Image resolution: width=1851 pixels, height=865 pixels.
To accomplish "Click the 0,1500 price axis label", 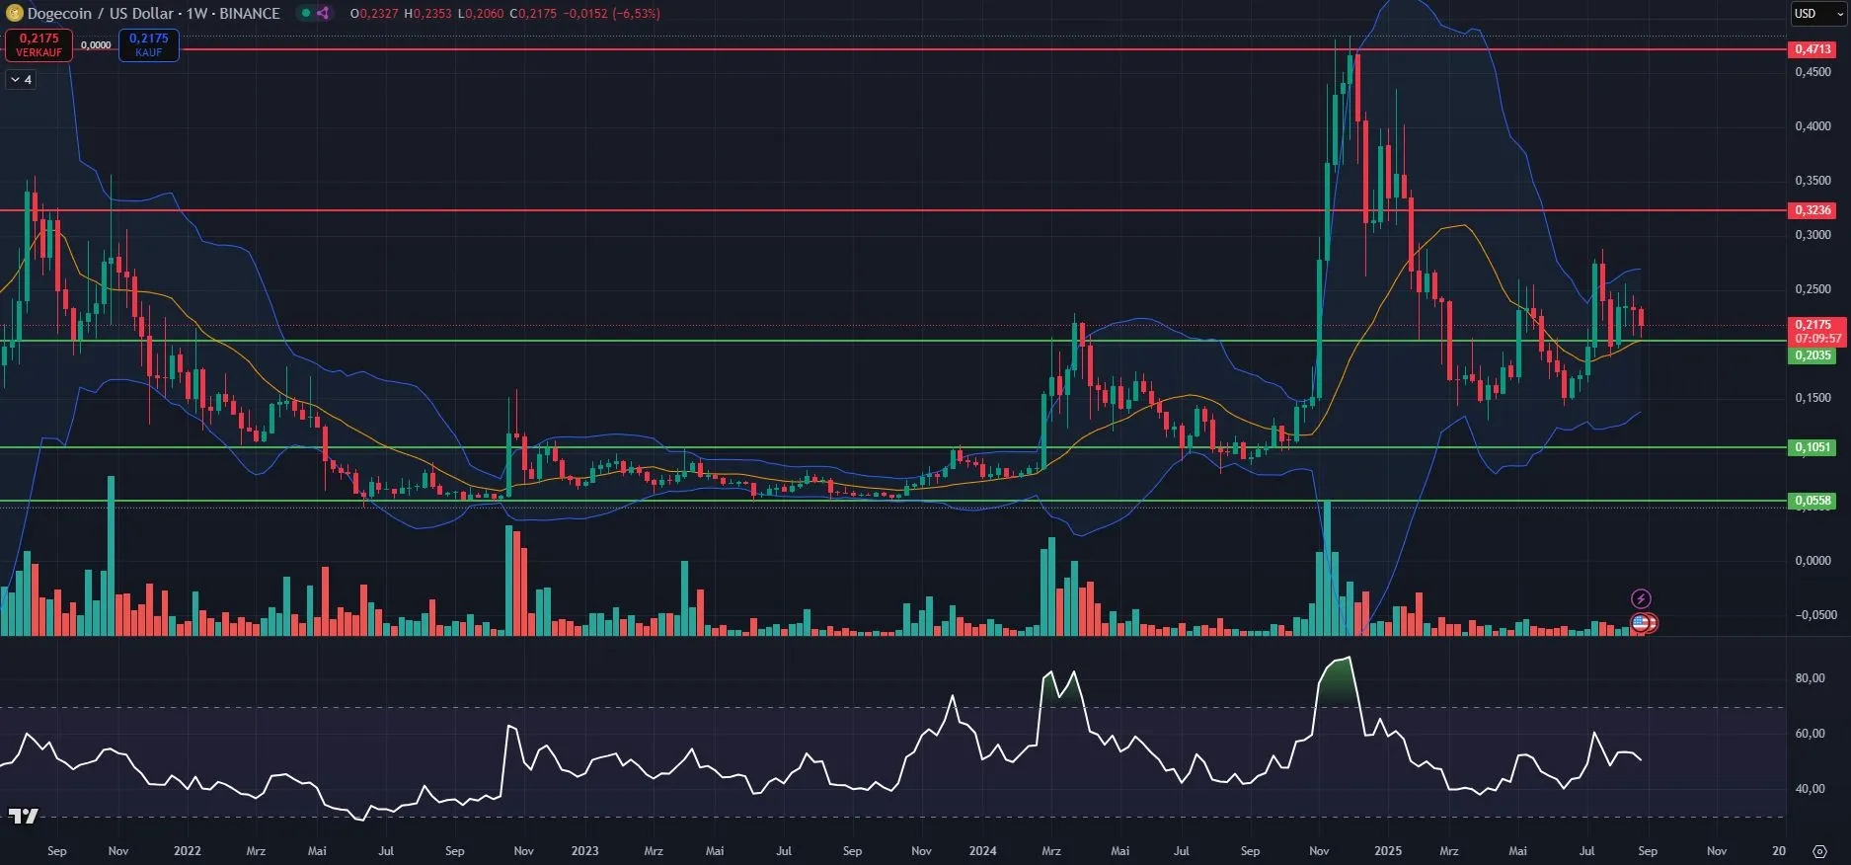I will [x=1812, y=398].
